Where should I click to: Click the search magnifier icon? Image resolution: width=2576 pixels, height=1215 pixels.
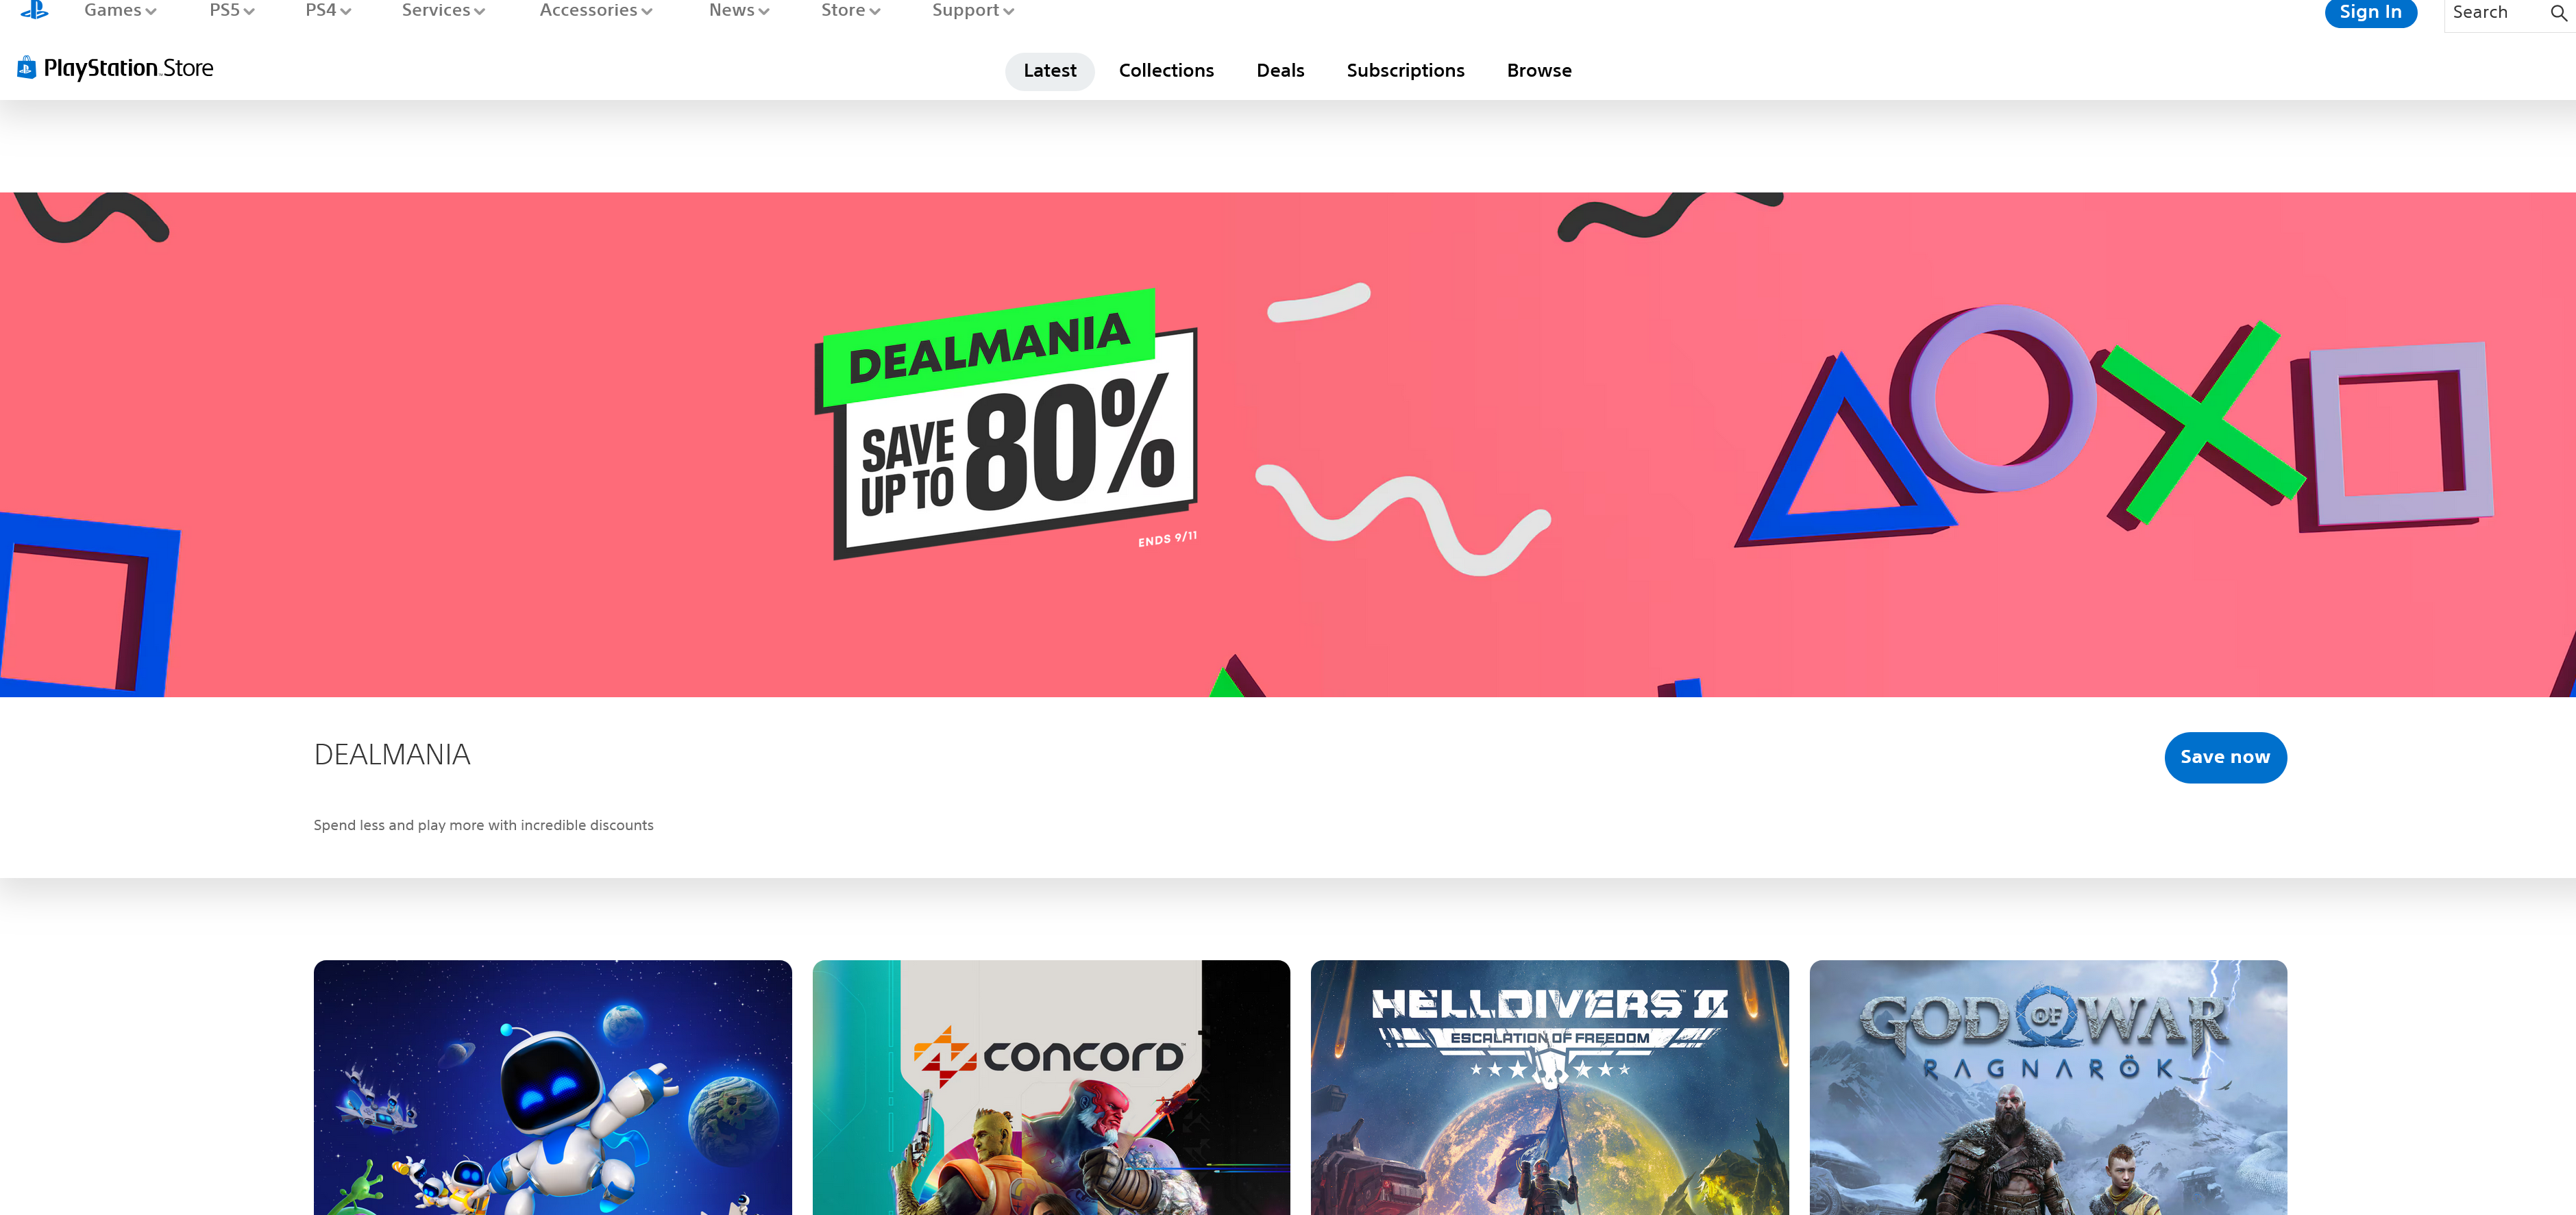click(2558, 13)
